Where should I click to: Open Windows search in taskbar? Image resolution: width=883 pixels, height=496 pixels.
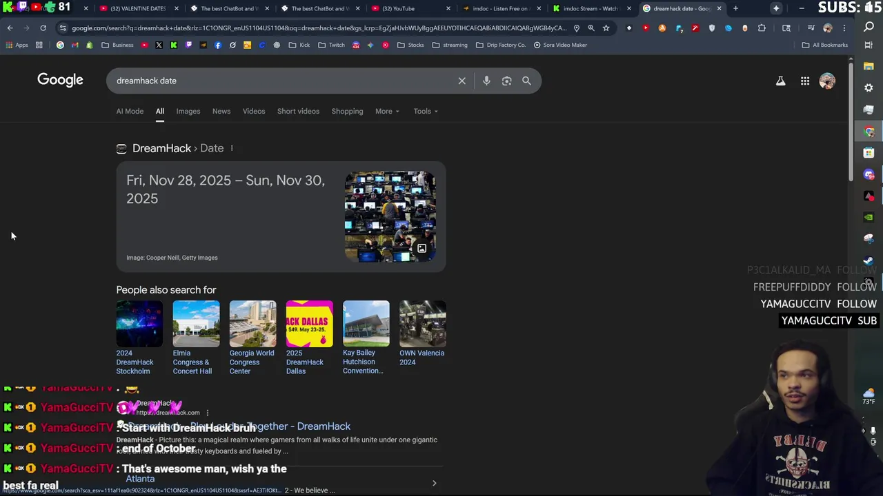(x=869, y=27)
